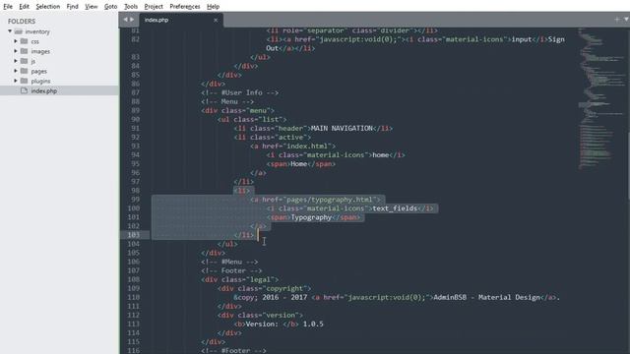Click the images folder icon
This screenshot has height=354, width=630.
pos(24,51)
